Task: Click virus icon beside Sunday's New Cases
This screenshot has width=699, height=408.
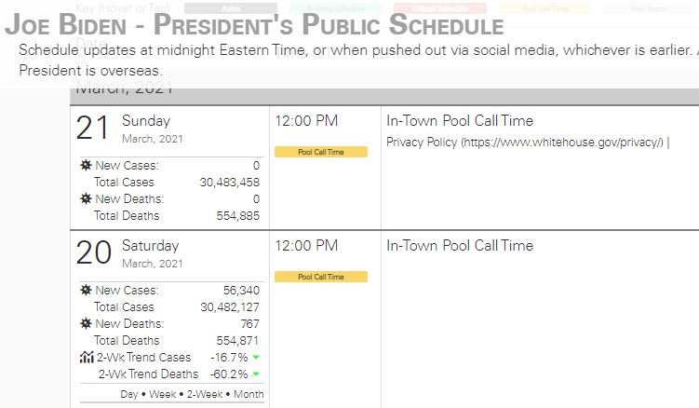Action: [x=87, y=166]
